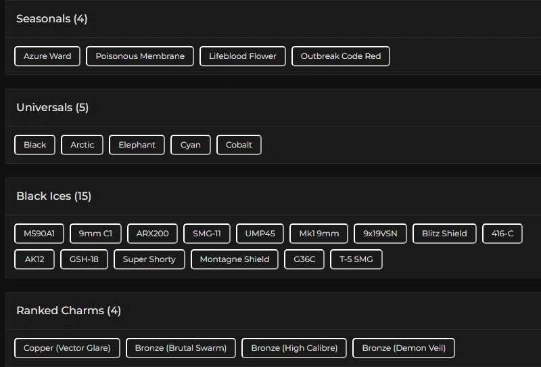This screenshot has height=367, width=541.
Task: Click the Black universal skin tag
Action: tap(35, 145)
